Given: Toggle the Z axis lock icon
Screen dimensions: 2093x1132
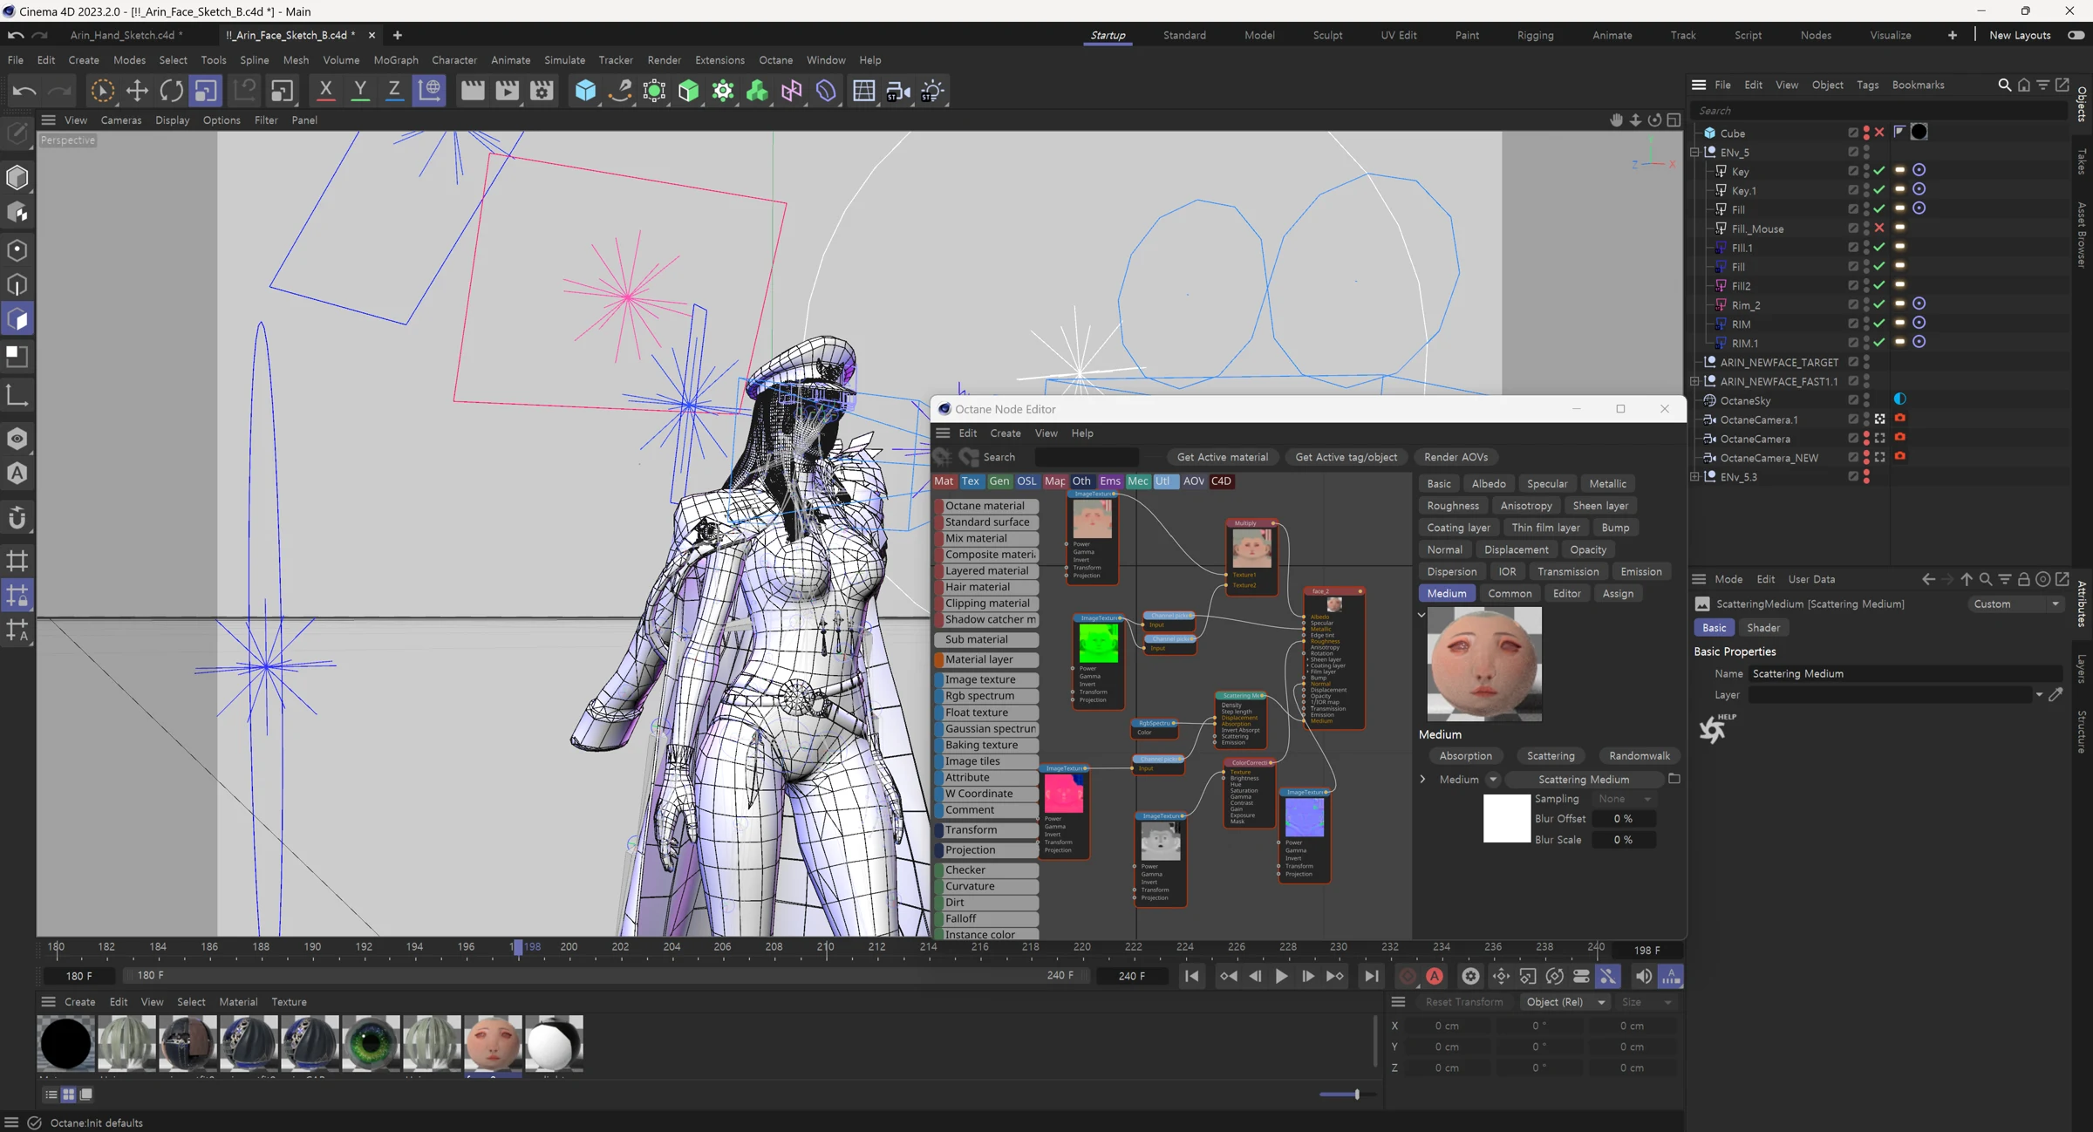Looking at the screenshot, I should pyautogui.click(x=394, y=91).
